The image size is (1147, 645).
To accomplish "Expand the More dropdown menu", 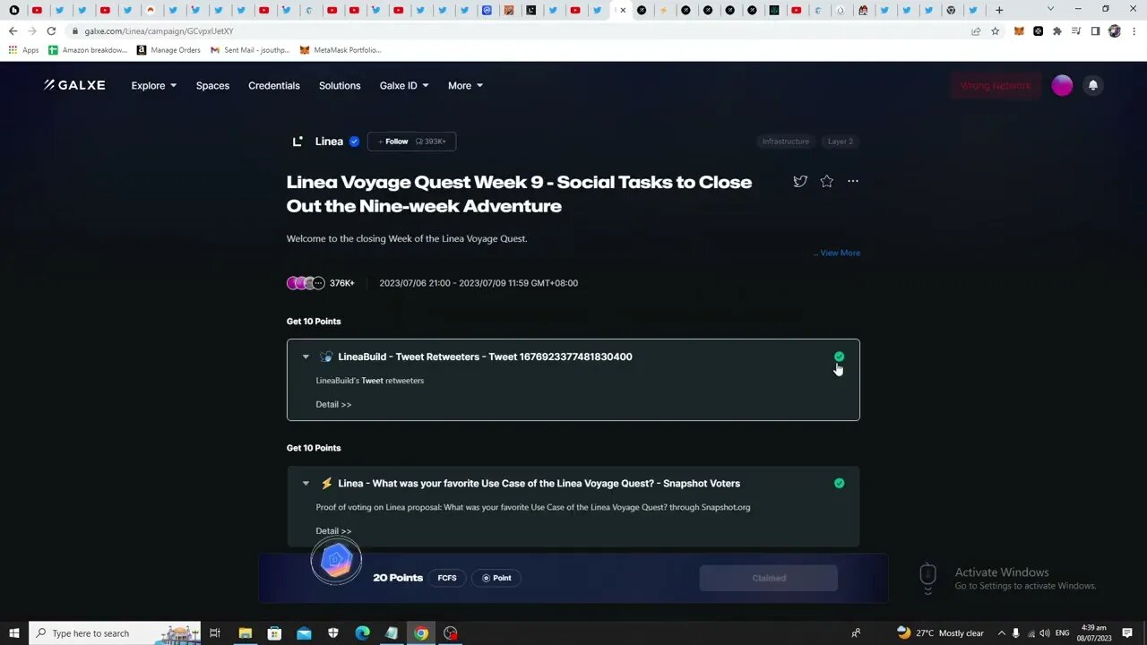I will pyautogui.click(x=465, y=85).
